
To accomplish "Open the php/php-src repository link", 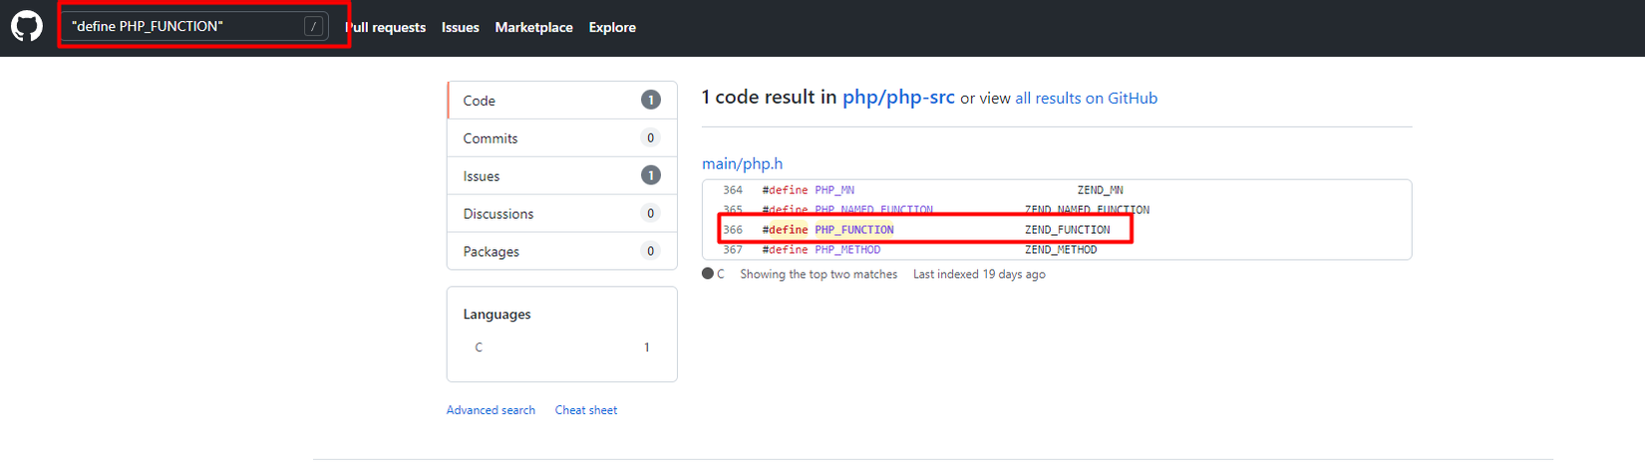I will [898, 98].
